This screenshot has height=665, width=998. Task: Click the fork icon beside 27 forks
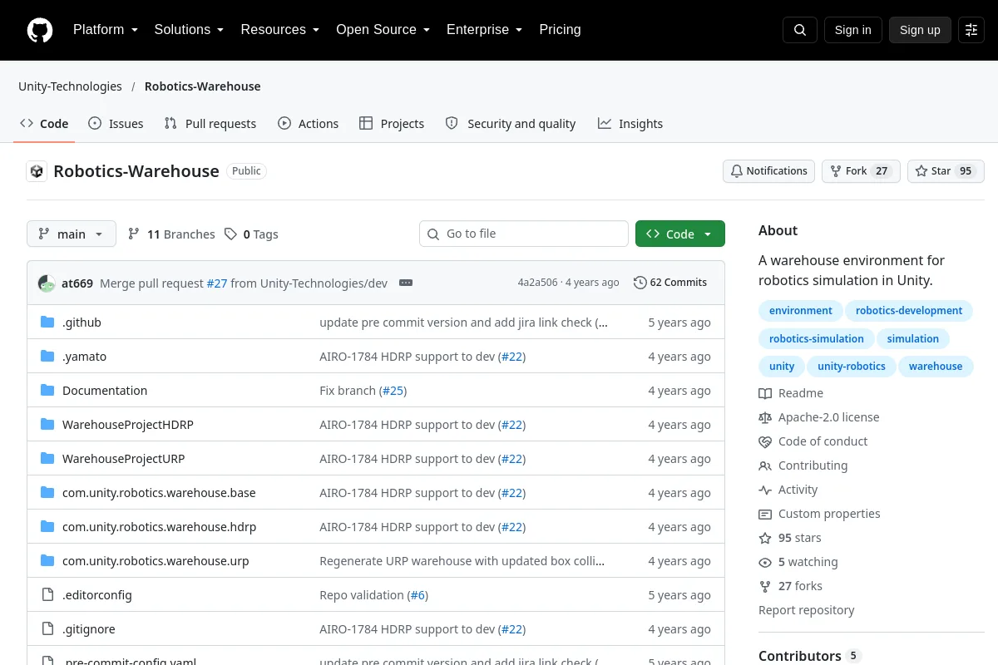click(765, 586)
